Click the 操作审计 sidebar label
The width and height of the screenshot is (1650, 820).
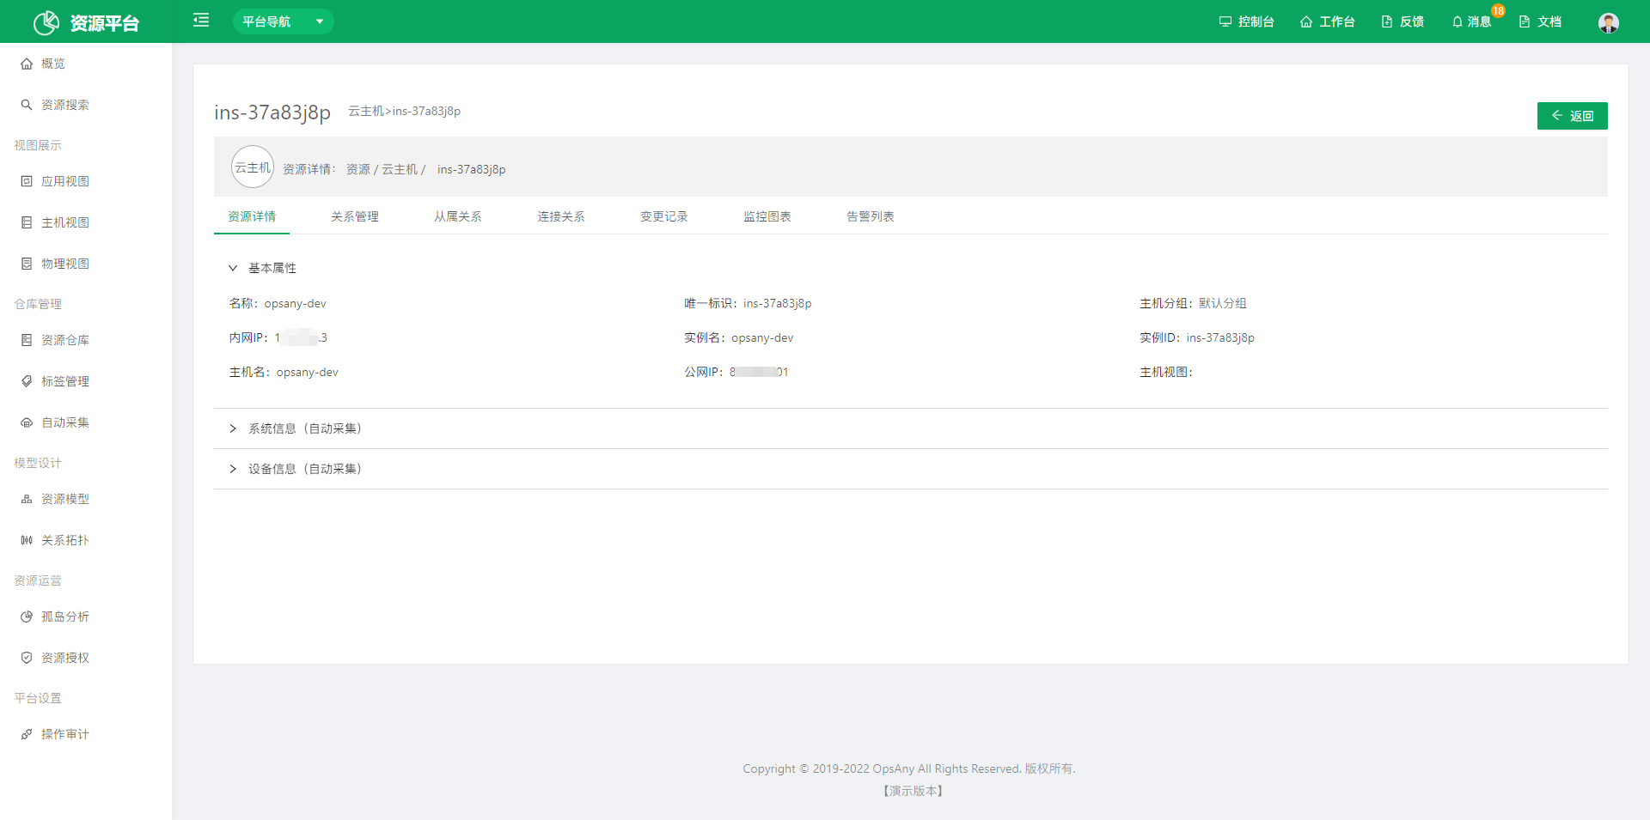pyautogui.click(x=65, y=734)
